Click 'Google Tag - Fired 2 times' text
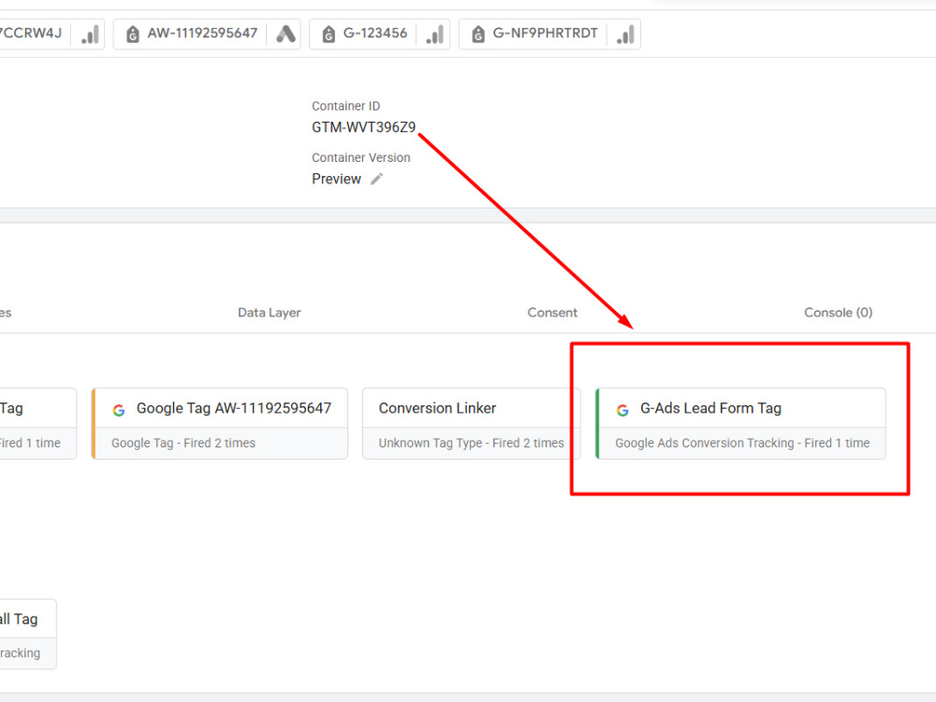This screenshot has height=702, width=936. coord(183,443)
